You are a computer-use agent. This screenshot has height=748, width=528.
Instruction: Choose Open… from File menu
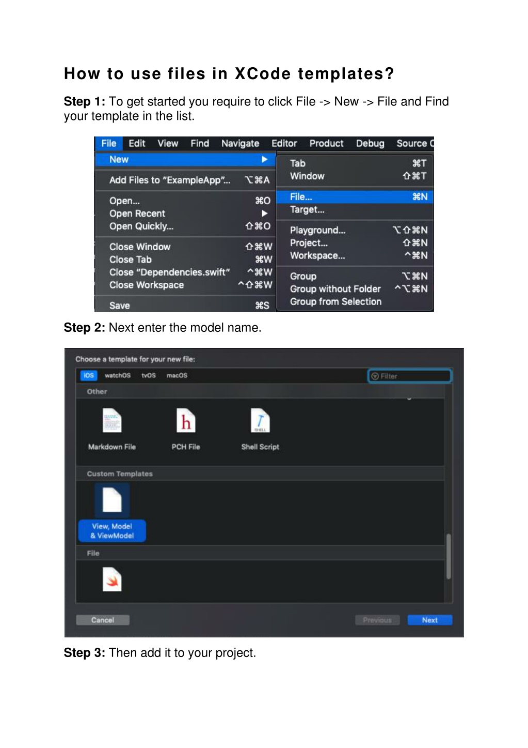(185, 201)
